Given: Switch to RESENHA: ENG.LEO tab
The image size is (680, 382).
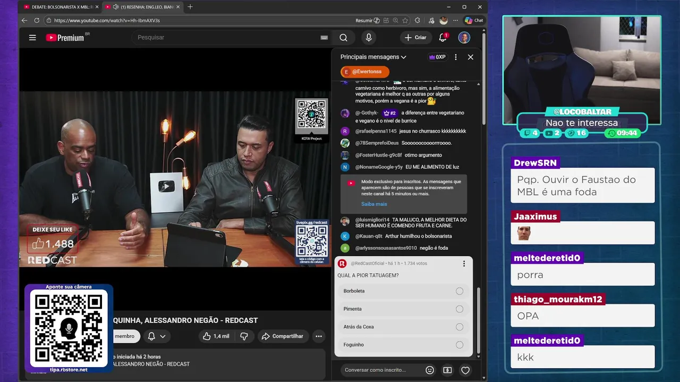Looking at the screenshot, I should coord(142,7).
